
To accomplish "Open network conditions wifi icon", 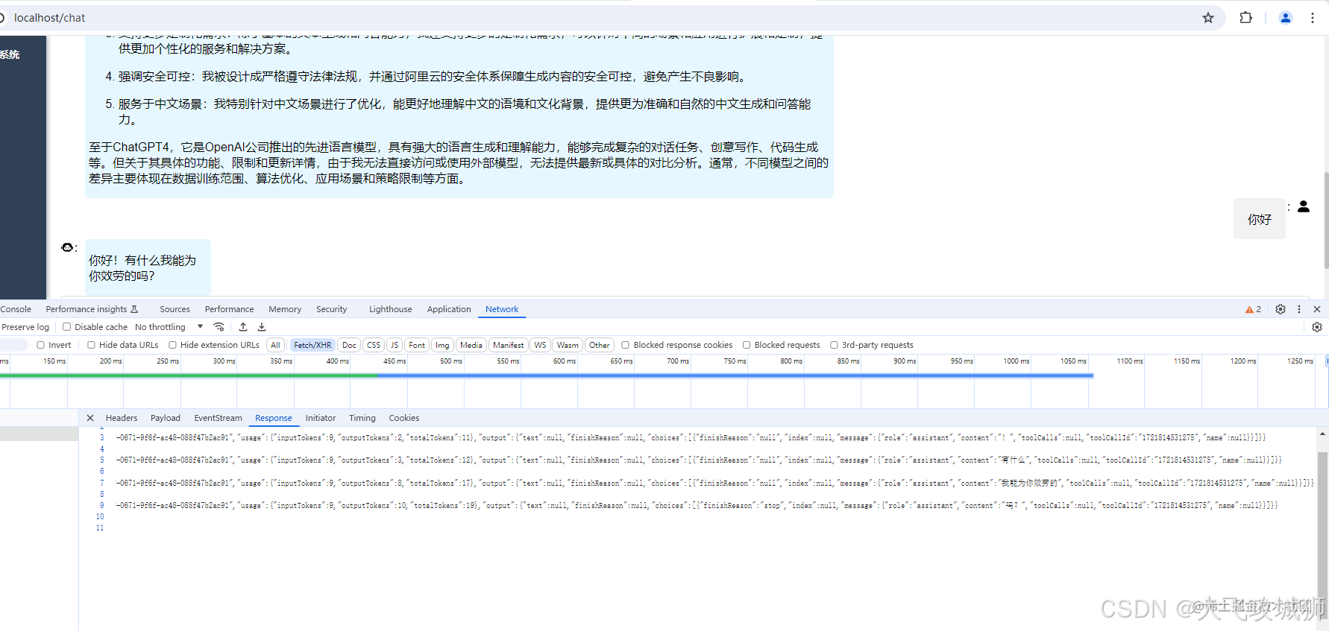I will (219, 327).
